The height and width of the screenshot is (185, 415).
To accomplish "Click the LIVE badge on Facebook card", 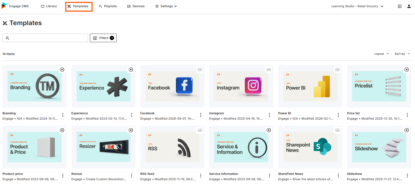I will tap(200, 69).
